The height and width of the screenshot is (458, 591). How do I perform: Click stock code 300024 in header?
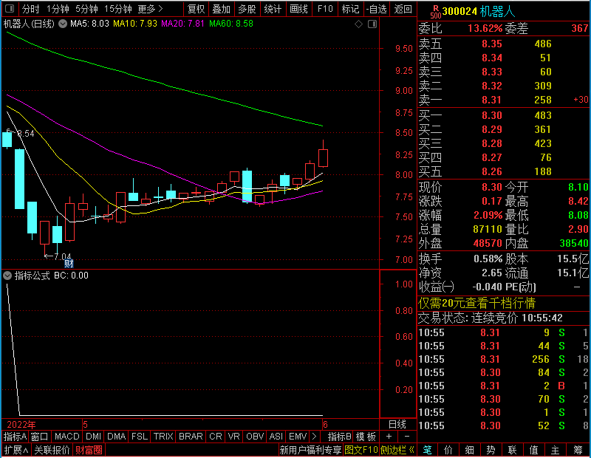[x=460, y=11]
